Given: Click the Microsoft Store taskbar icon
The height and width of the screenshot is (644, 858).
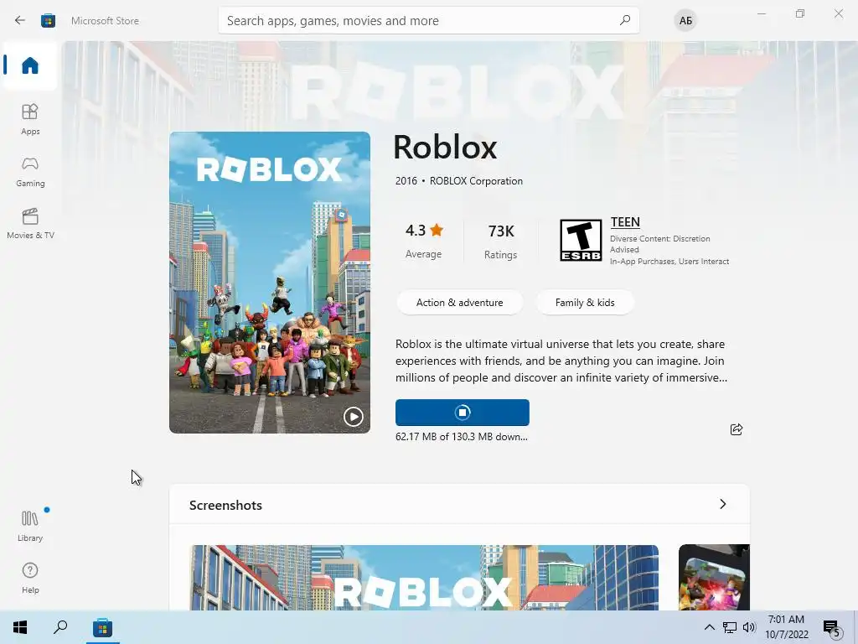Looking at the screenshot, I should (102, 627).
